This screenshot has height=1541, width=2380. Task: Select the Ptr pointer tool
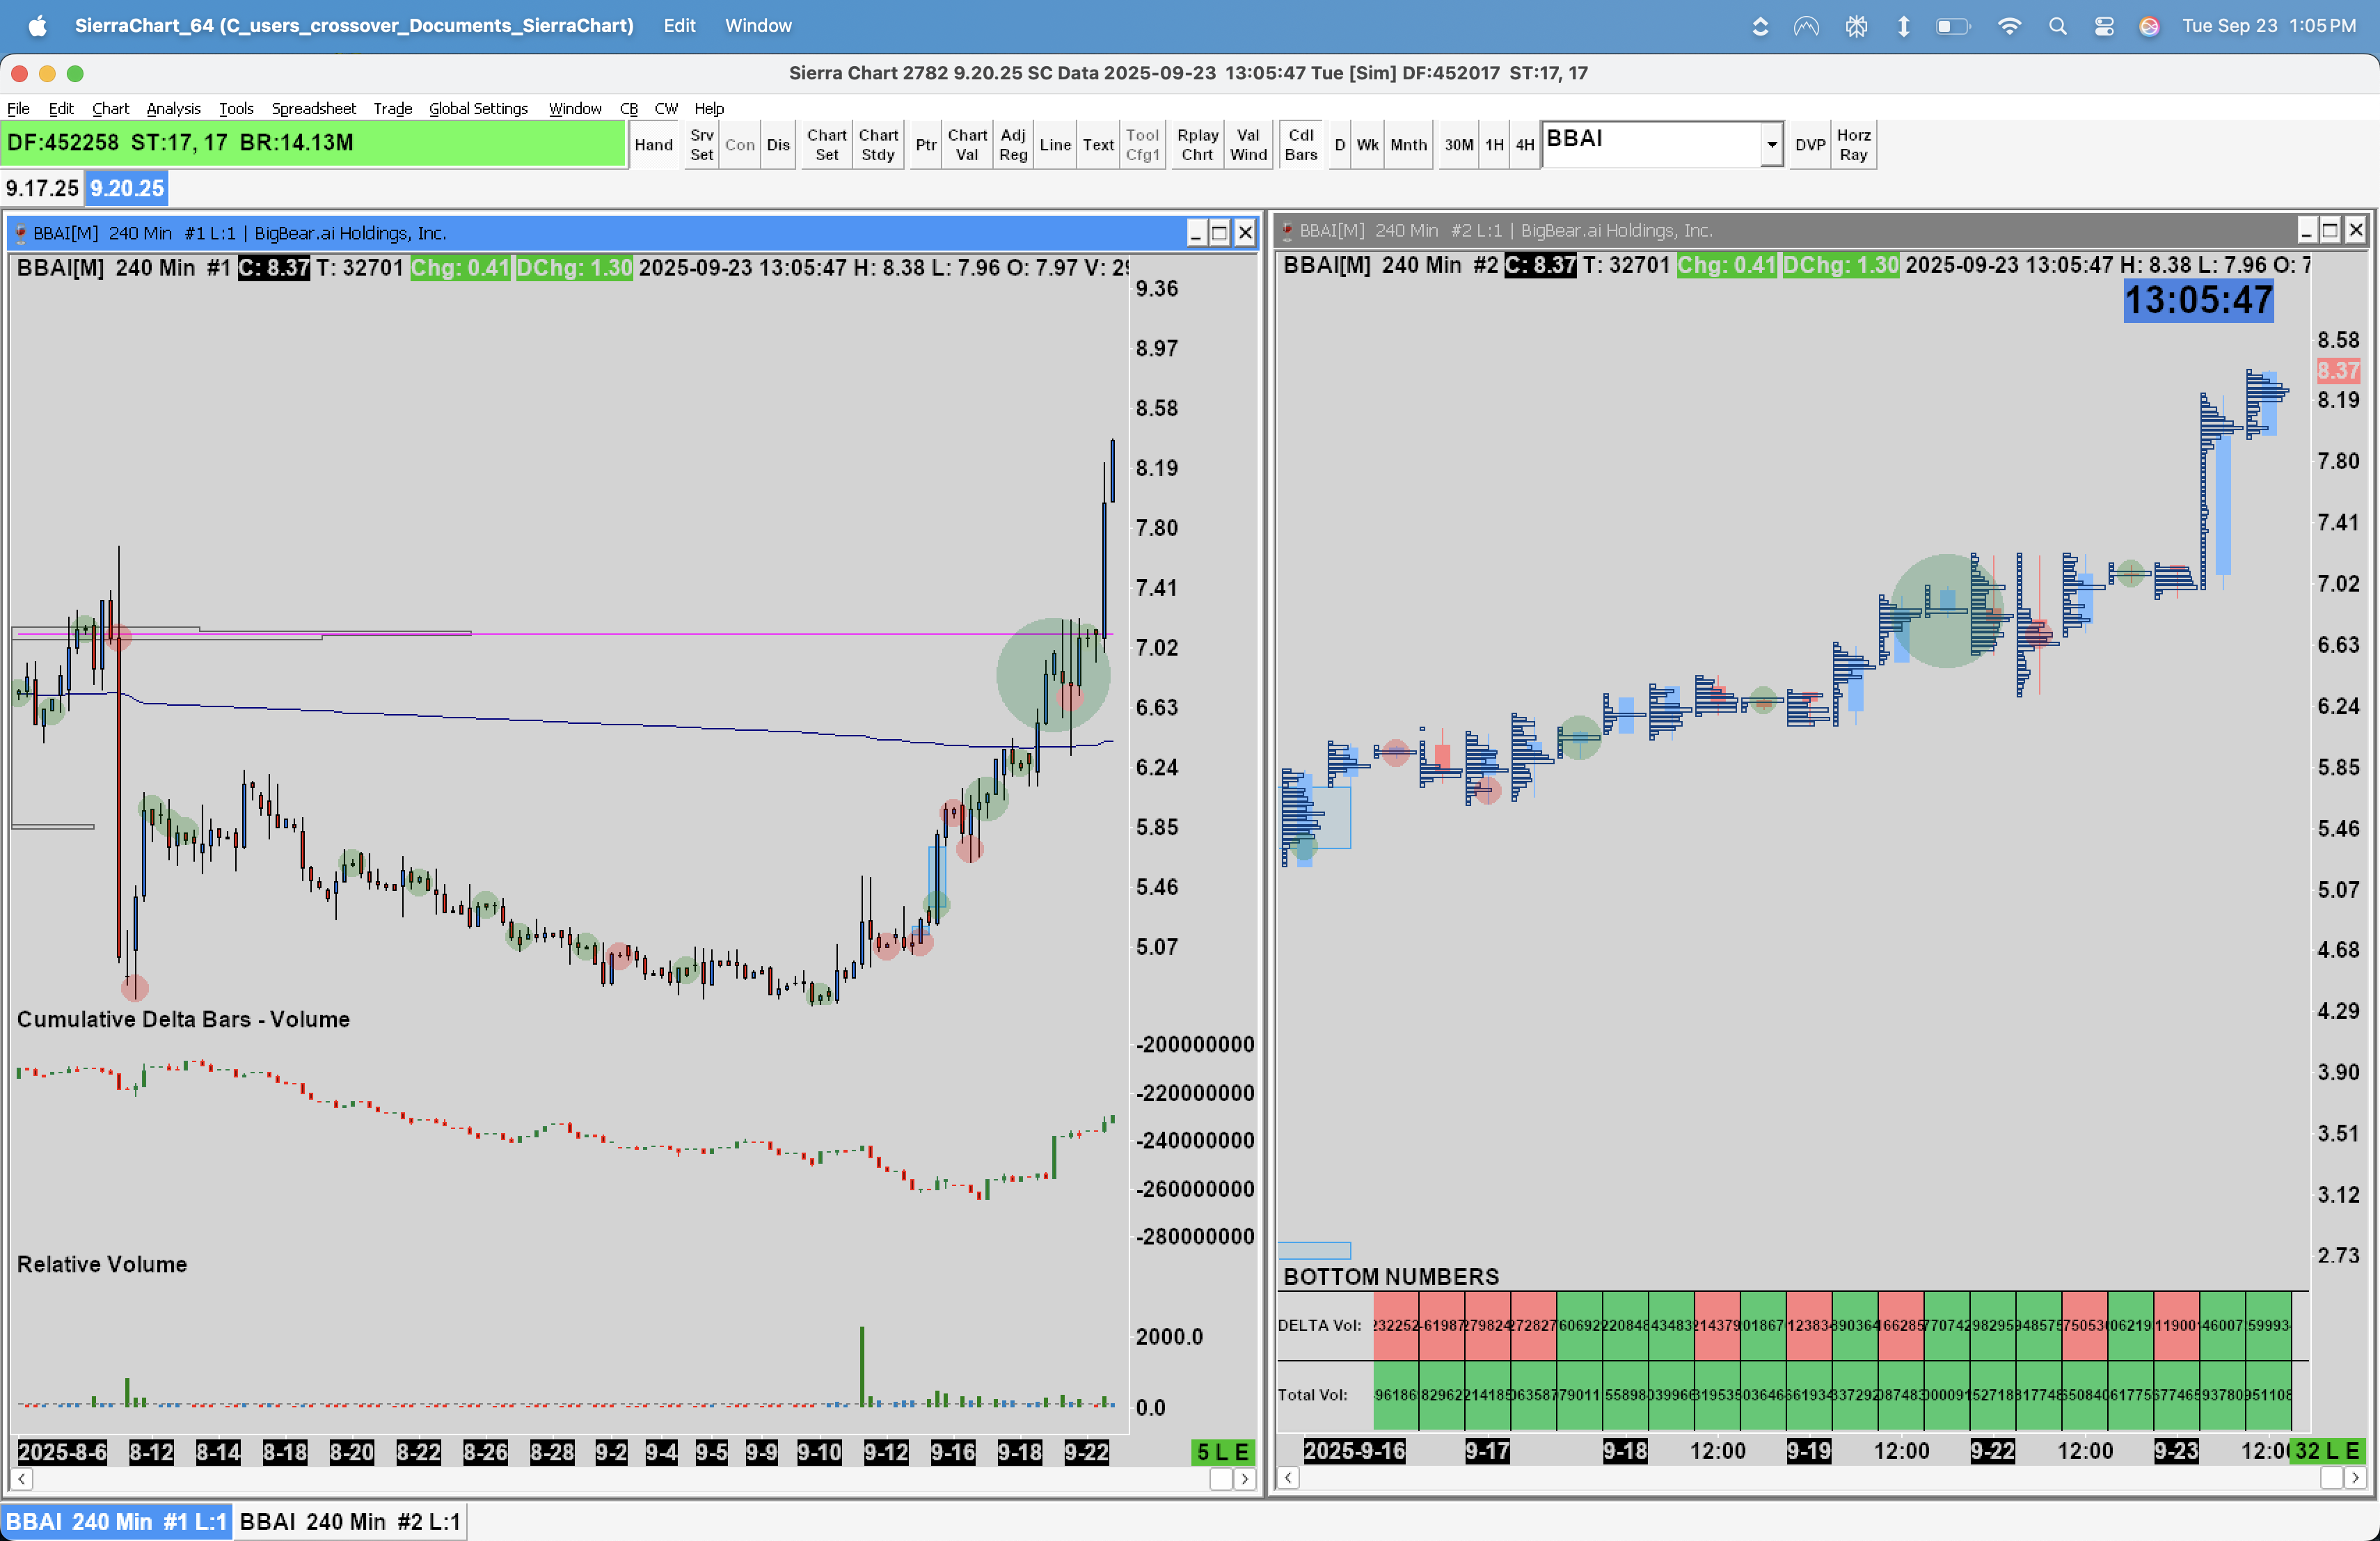pos(925,145)
